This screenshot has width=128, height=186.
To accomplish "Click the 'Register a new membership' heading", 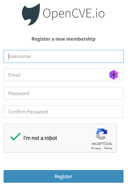I will 64,39.
